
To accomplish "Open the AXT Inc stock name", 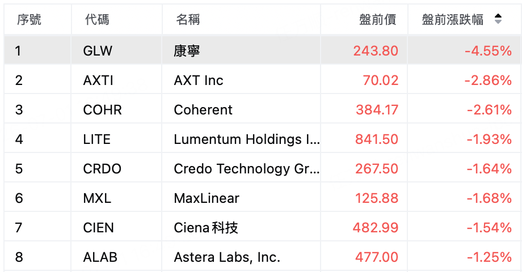I will coord(199,80).
